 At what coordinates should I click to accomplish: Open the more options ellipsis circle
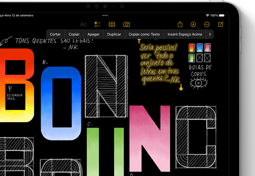pos(207,24)
